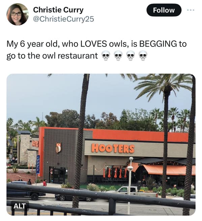The width and height of the screenshot is (202, 221).
Task: Click the word LOVES in the tweet
Action: (x=93, y=44)
